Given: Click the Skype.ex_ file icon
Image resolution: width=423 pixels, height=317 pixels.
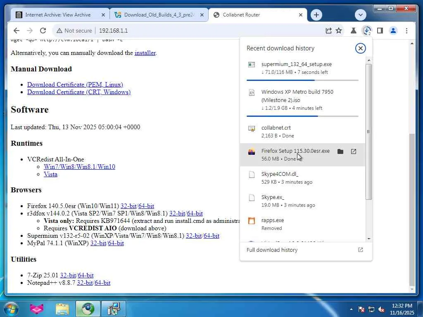Looking at the screenshot, I should point(252,198).
